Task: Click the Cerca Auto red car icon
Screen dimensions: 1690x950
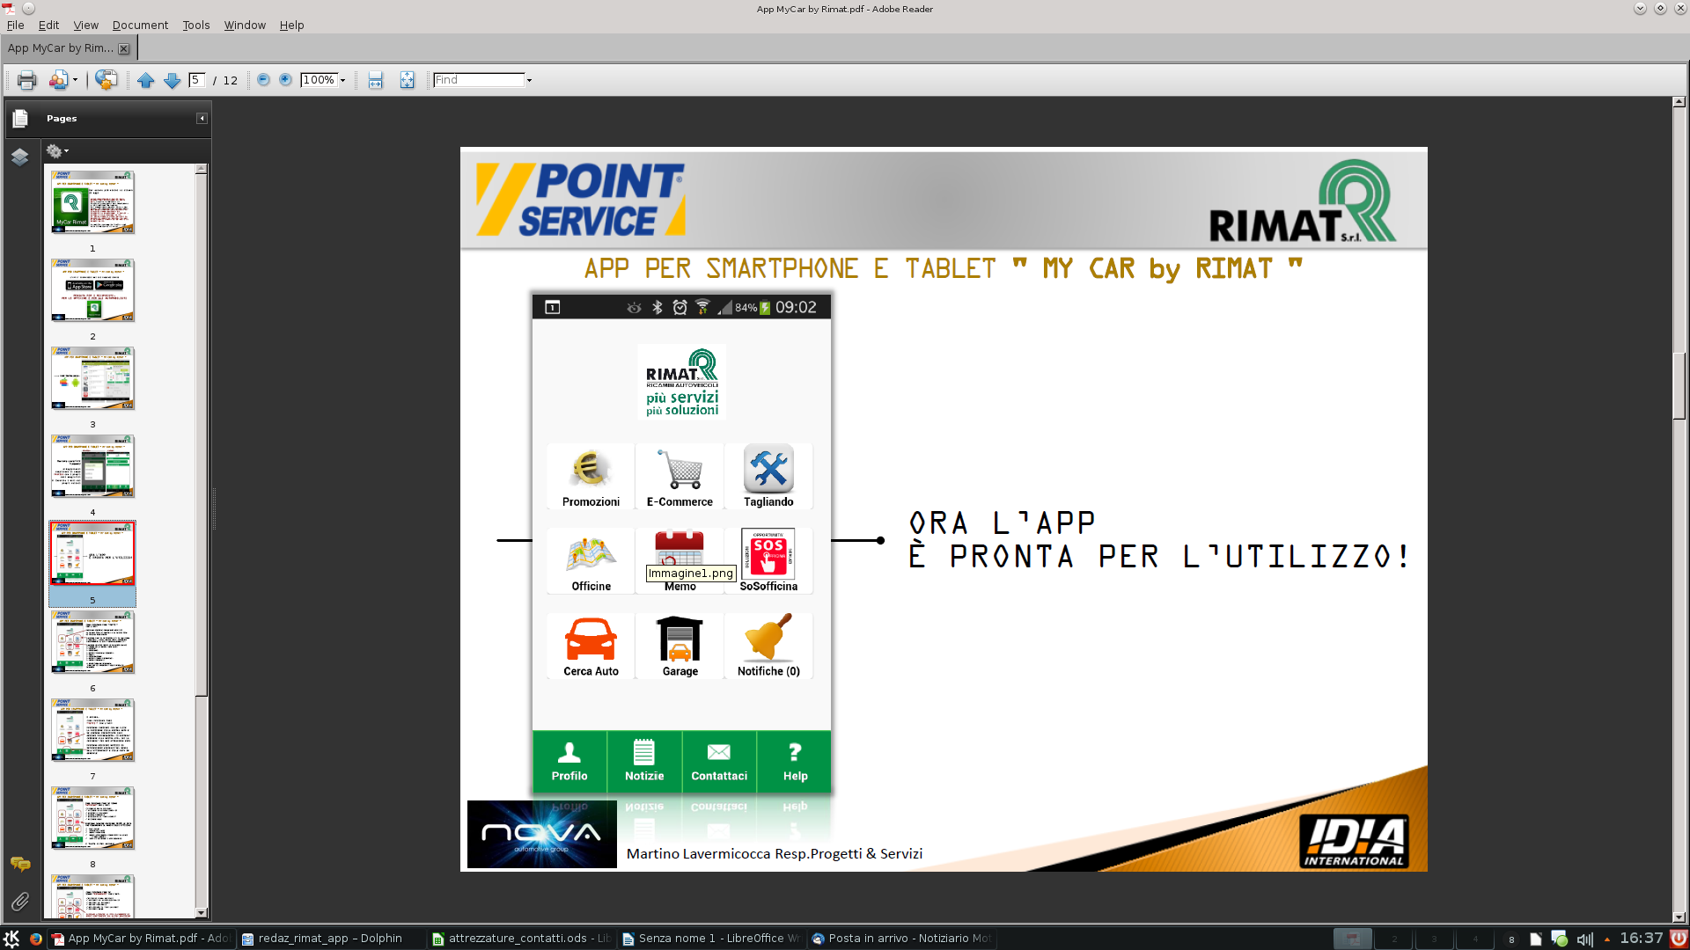Action: [x=591, y=646]
